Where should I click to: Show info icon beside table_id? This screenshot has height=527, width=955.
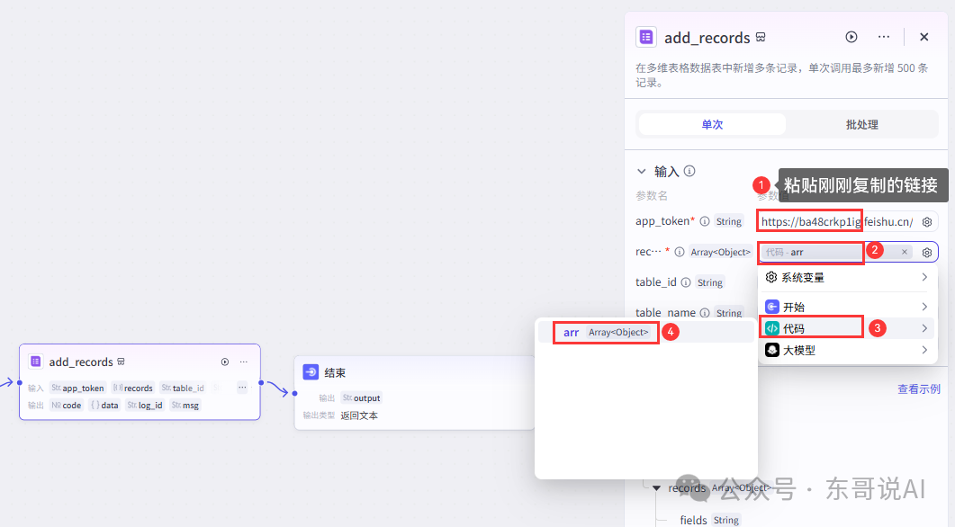coord(686,282)
